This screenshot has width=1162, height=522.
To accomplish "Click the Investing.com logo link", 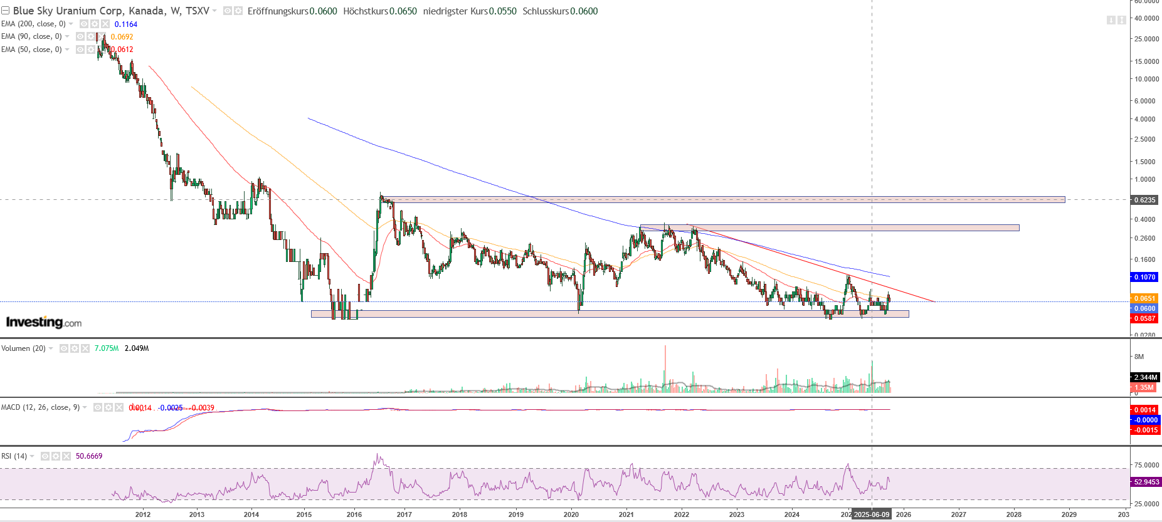I will pos(44,322).
